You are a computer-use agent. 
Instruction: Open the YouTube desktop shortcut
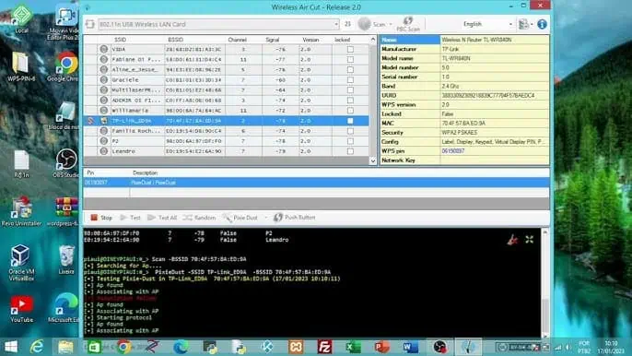22,309
